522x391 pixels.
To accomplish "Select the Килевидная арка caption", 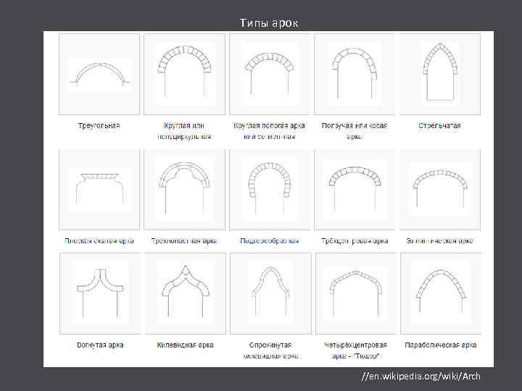I will (x=186, y=345).
